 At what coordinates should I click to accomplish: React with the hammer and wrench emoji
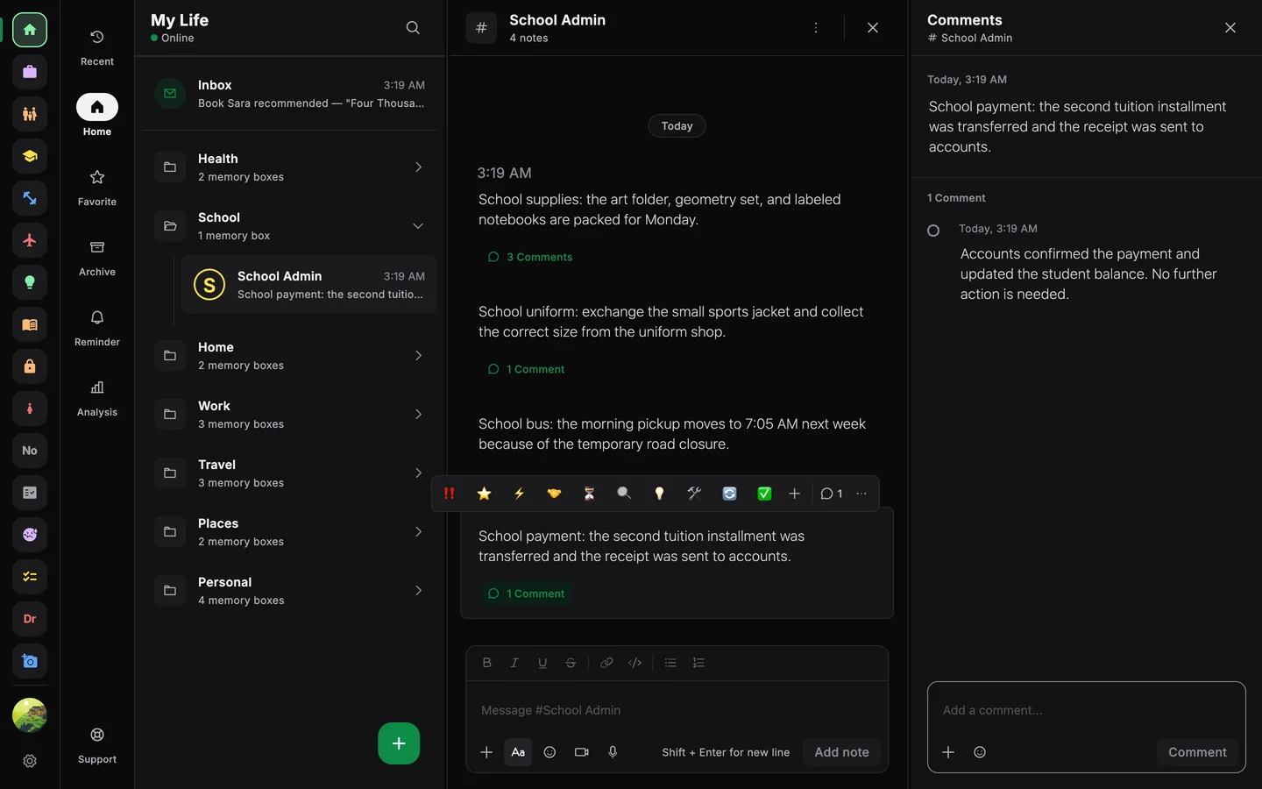pyautogui.click(x=694, y=494)
